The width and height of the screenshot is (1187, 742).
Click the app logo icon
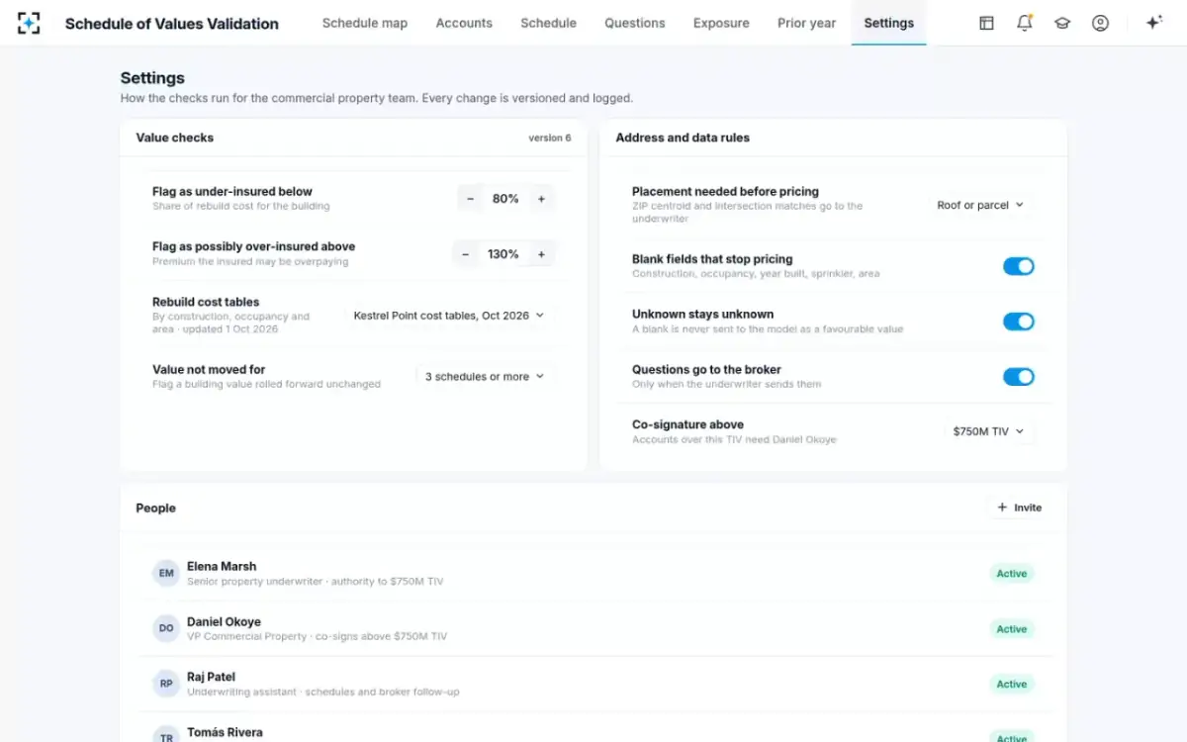coord(29,23)
